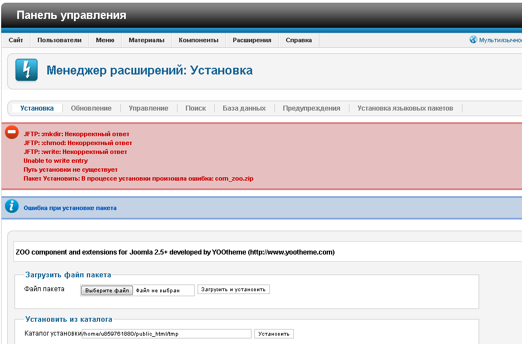Switch to the Управление tab
The height and width of the screenshot is (344, 522).
pyautogui.click(x=149, y=108)
